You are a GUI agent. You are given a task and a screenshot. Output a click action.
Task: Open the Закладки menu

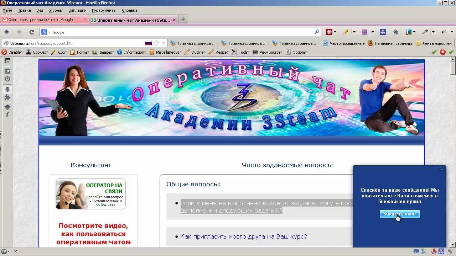pos(77,11)
